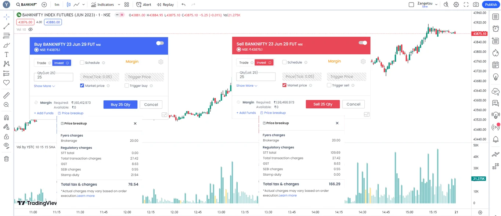Take a chart snapshot with camera icon

click(x=476, y=4)
